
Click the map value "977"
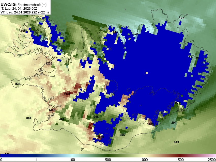click(x=178, y=103)
